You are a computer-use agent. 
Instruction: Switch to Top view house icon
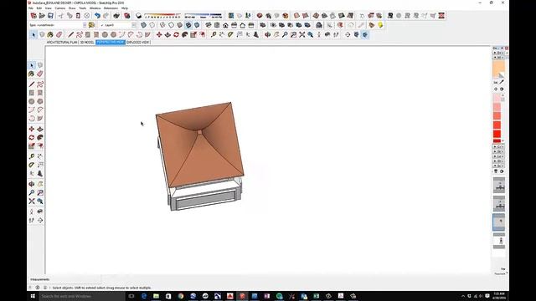pos(217,25)
